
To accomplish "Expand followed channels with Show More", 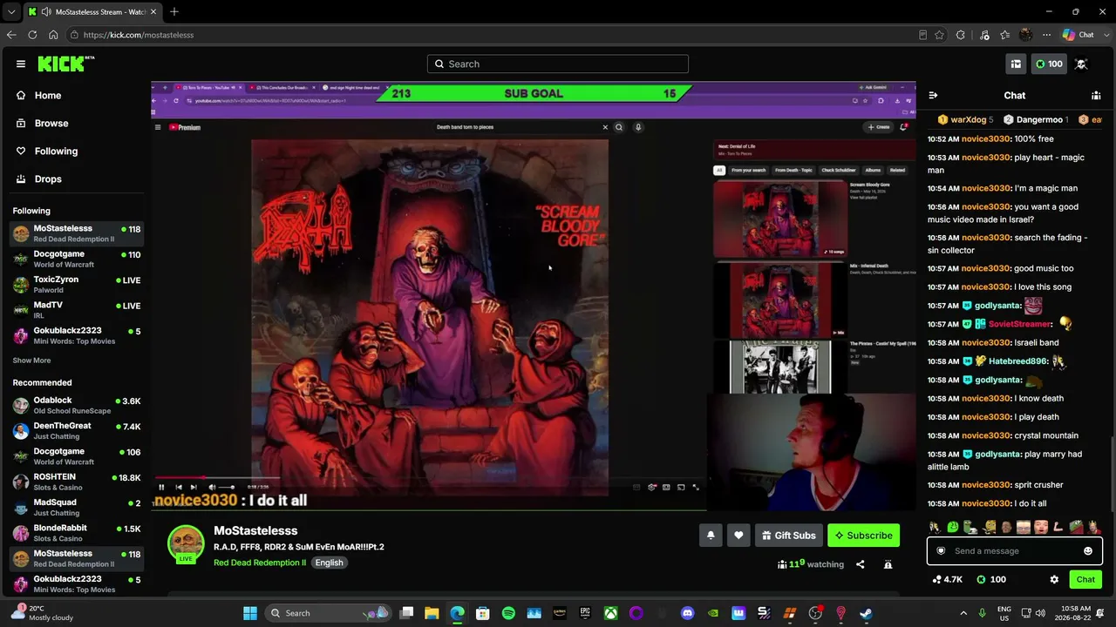I will click(x=31, y=361).
